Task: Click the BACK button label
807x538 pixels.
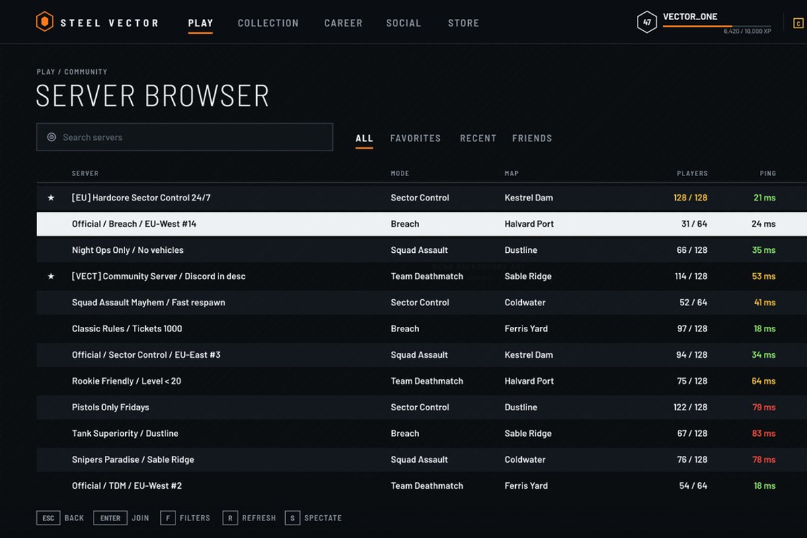Action: 74,518
